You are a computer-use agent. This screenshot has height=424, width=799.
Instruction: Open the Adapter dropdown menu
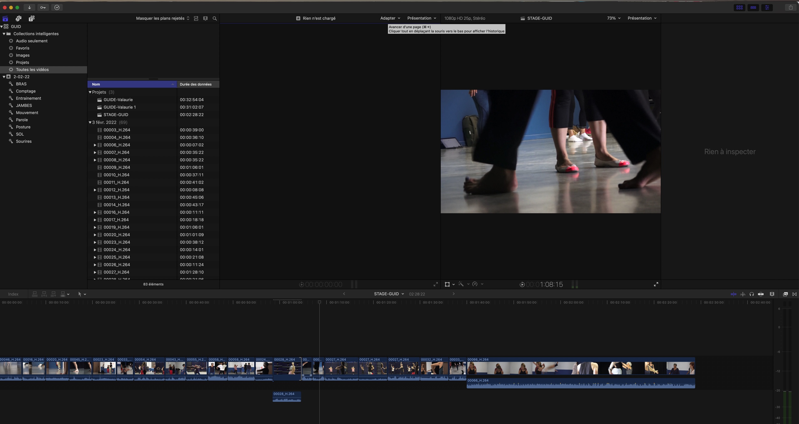(390, 18)
